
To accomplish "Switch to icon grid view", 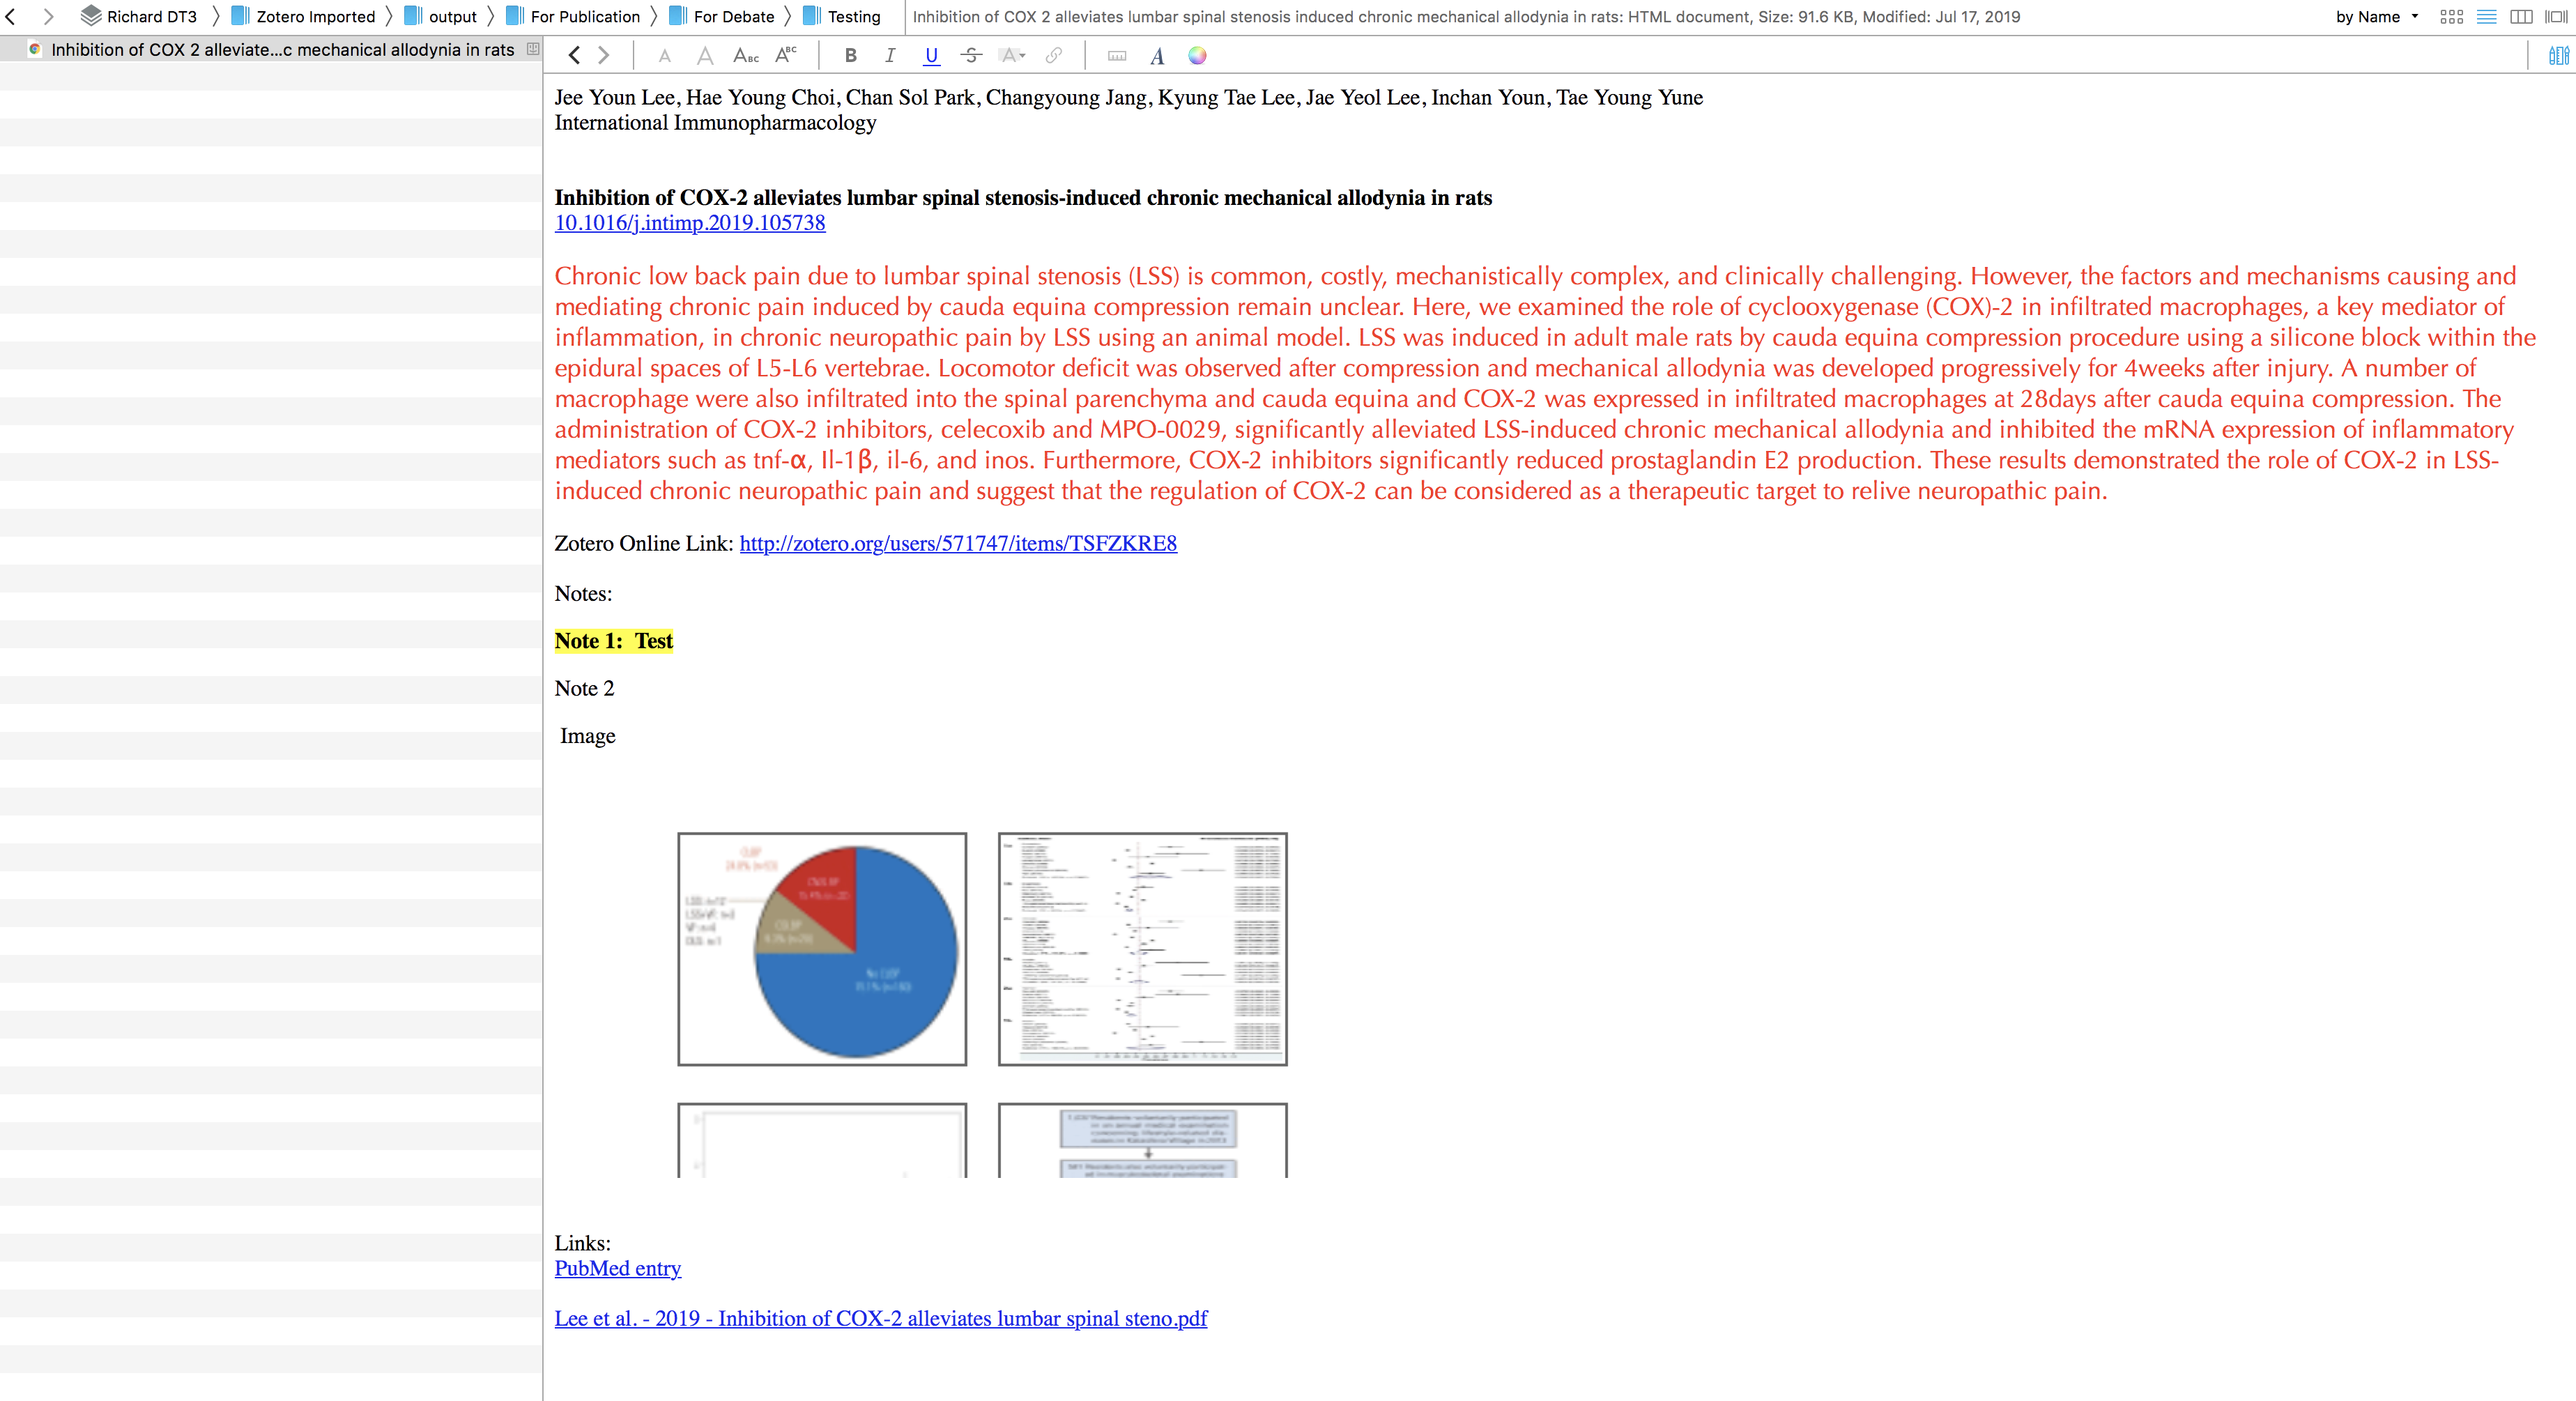I will click(2452, 17).
